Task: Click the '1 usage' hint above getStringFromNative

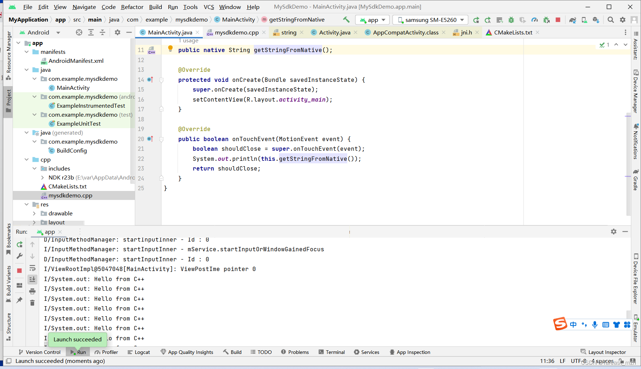Action: pos(188,41)
